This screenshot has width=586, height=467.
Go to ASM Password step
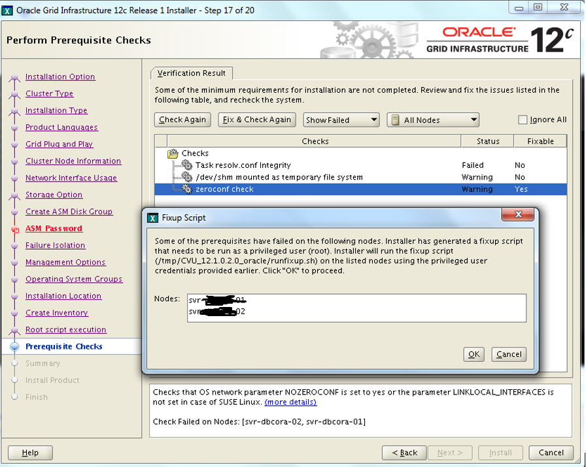coord(54,228)
